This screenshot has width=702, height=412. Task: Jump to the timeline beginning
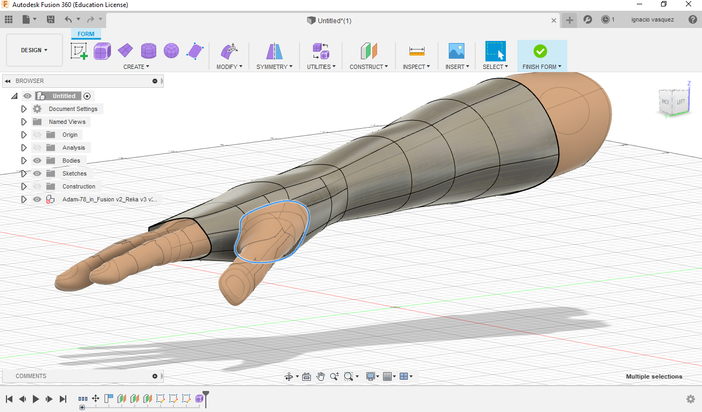point(9,399)
